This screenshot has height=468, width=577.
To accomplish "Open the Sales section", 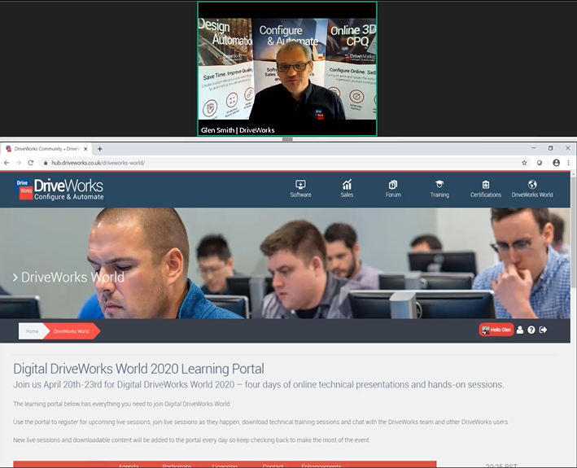I will tap(347, 189).
